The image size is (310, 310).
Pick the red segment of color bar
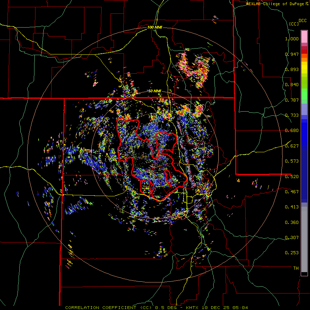pyautogui.click(x=304, y=52)
